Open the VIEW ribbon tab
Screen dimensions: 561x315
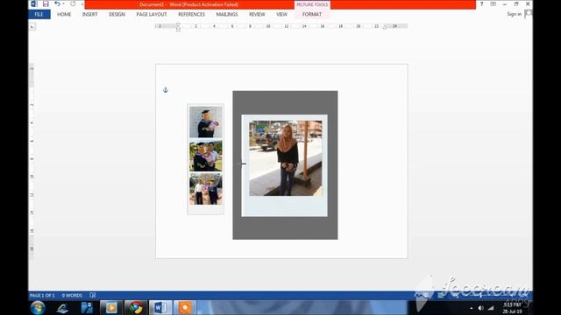pyautogui.click(x=281, y=14)
